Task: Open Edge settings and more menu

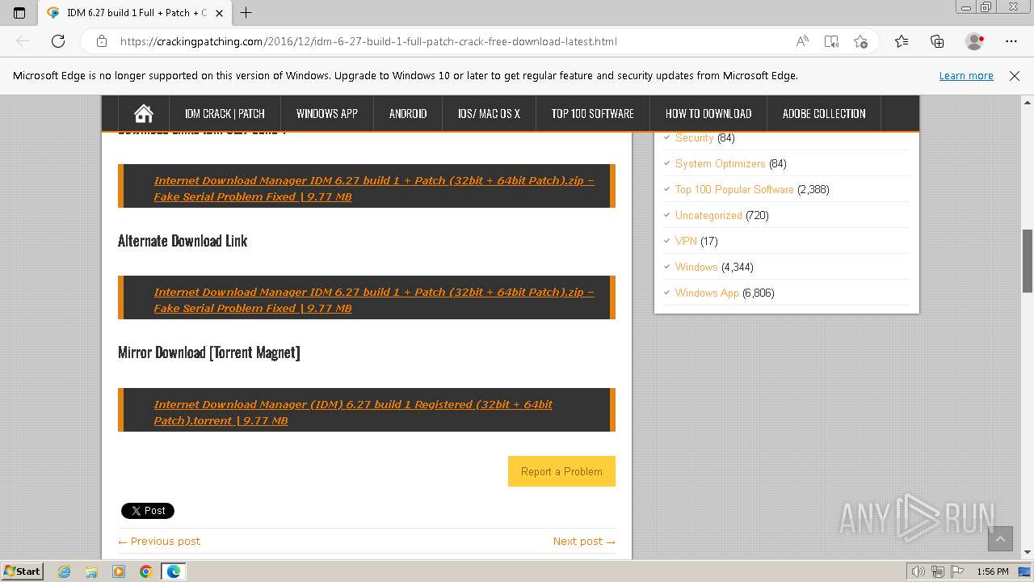Action: tap(1011, 41)
